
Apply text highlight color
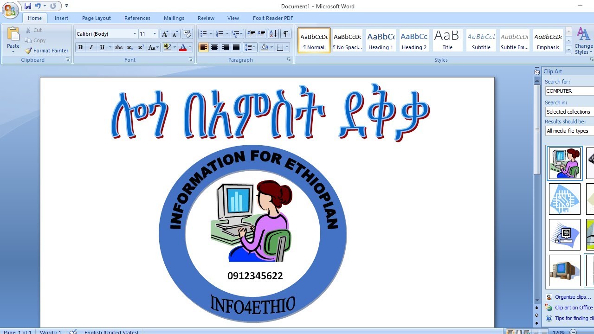[168, 47]
